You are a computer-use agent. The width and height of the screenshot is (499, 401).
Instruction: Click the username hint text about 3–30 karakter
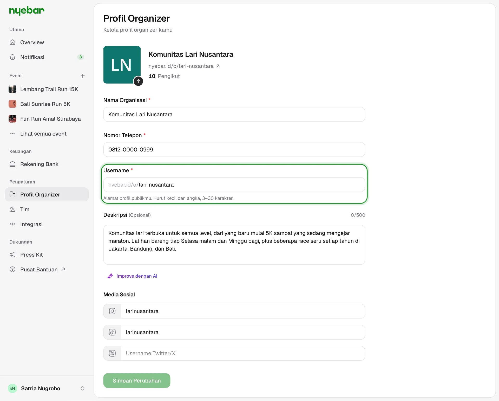coord(168,198)
